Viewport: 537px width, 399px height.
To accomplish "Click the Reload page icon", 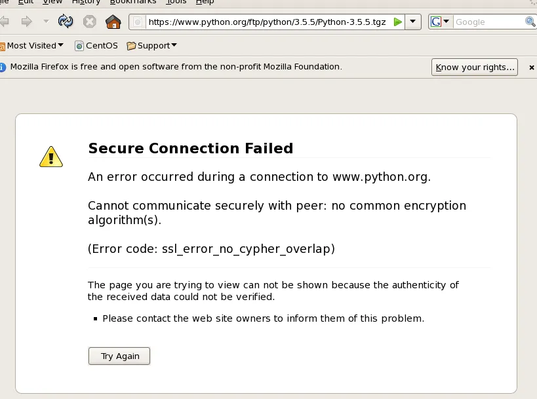I will [66, 22].
